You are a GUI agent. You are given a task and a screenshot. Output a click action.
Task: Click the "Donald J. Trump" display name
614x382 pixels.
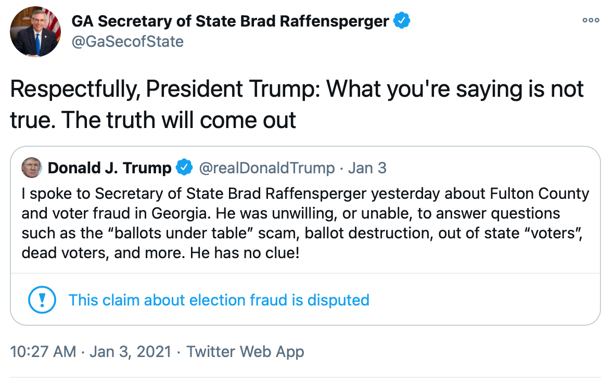[x=109, y=168]
